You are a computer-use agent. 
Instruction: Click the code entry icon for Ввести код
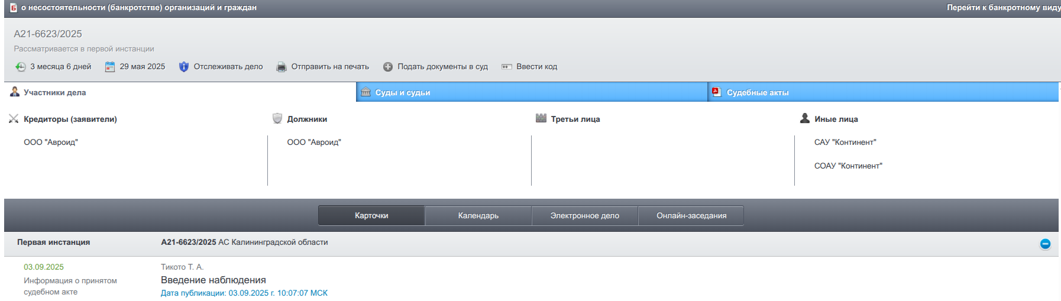tap(507, 67)
